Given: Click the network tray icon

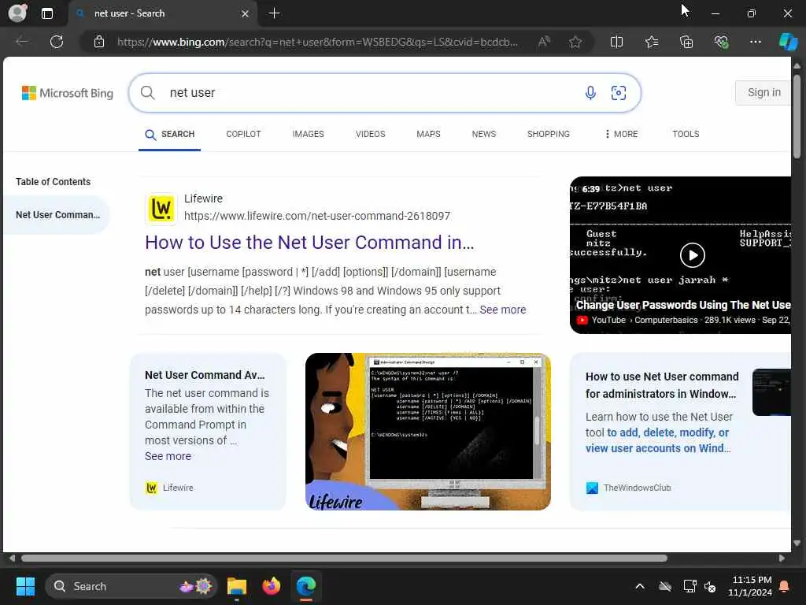Looking at the screenshot, I should pyautogui.click(x=690, y=586).
